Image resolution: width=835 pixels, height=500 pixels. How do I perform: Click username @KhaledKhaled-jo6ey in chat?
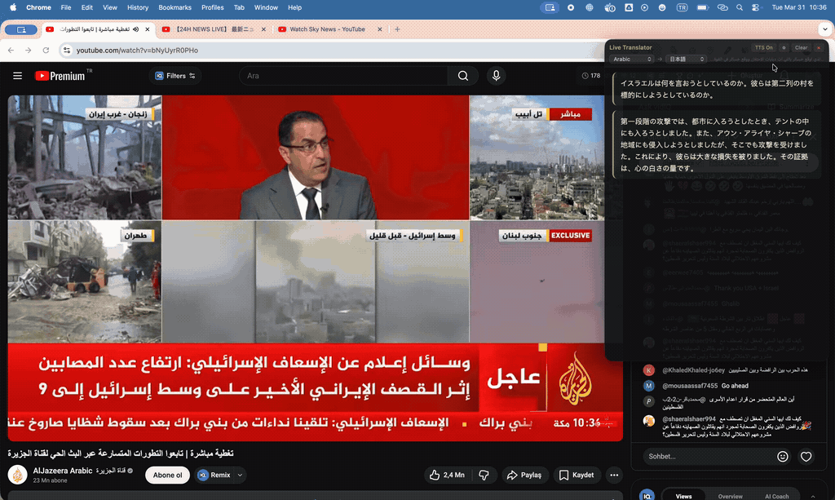[693, 370]
